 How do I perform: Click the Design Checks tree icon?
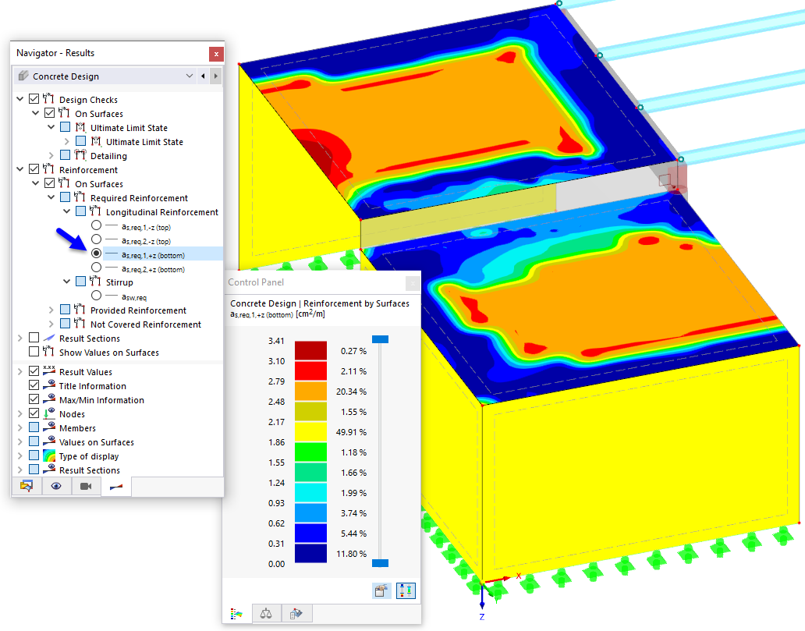pos(49,98)
